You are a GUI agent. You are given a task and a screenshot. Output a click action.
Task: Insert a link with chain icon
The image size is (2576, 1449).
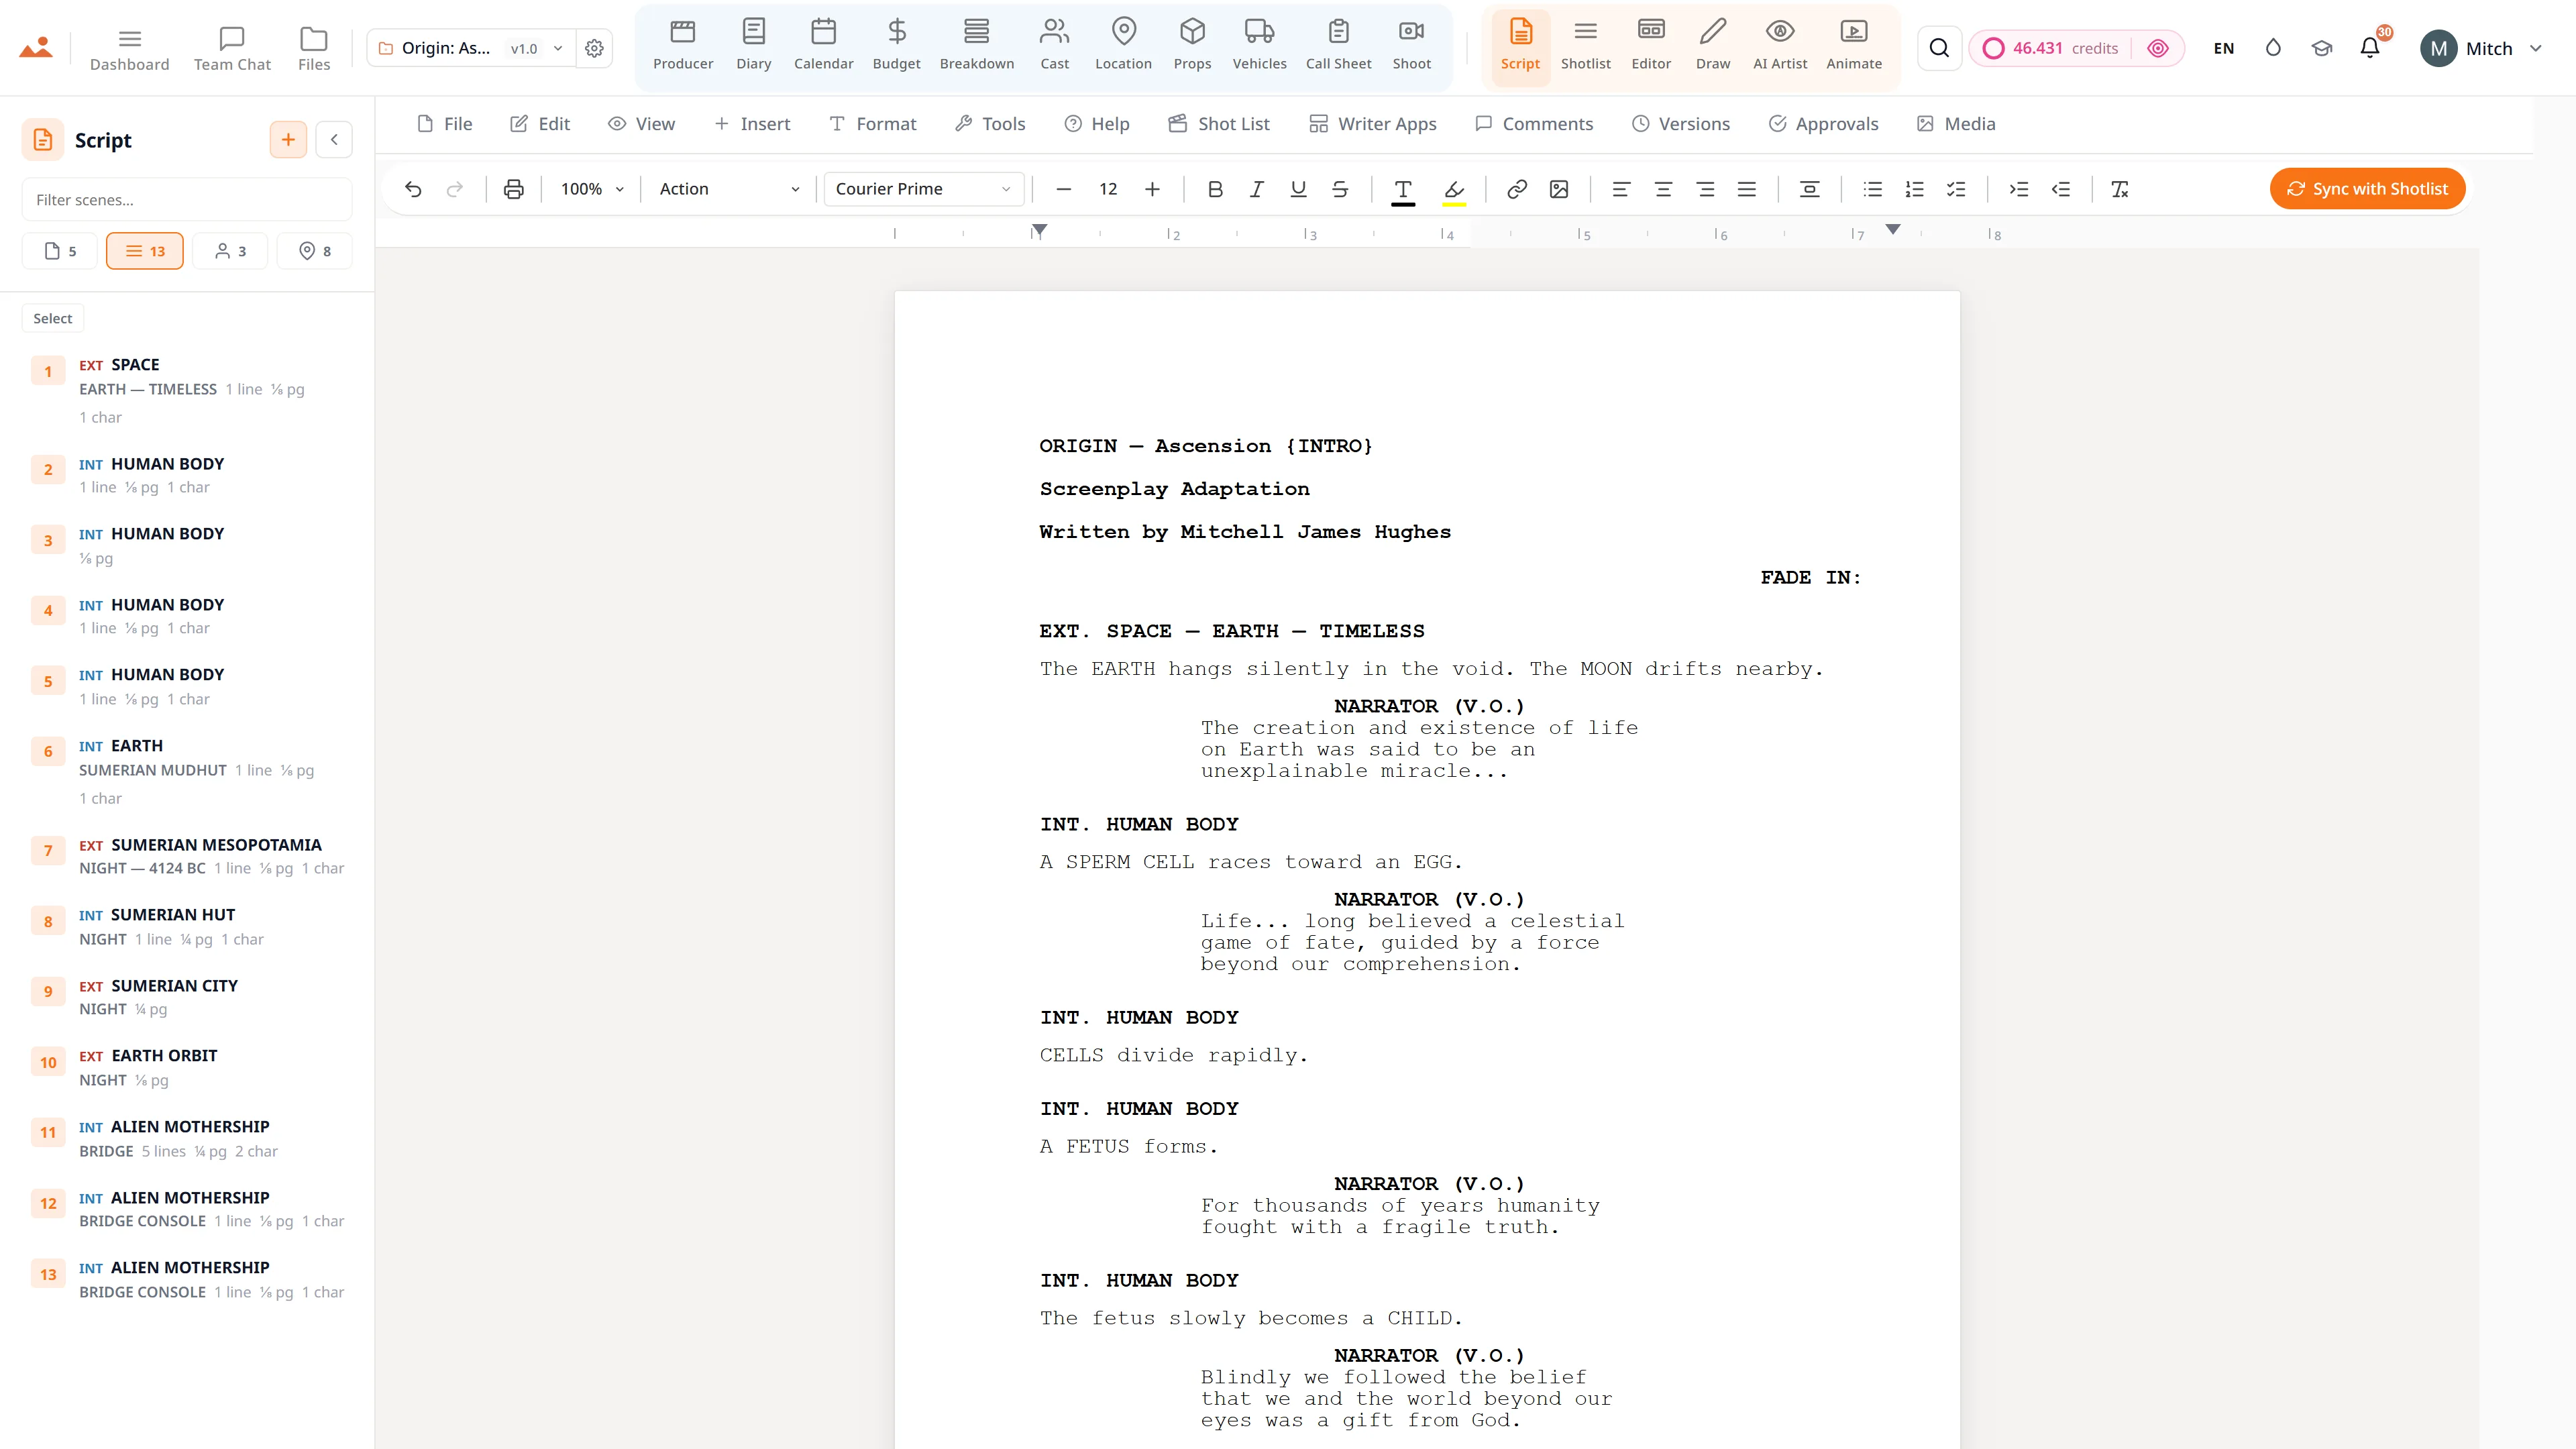[1517, 189]
